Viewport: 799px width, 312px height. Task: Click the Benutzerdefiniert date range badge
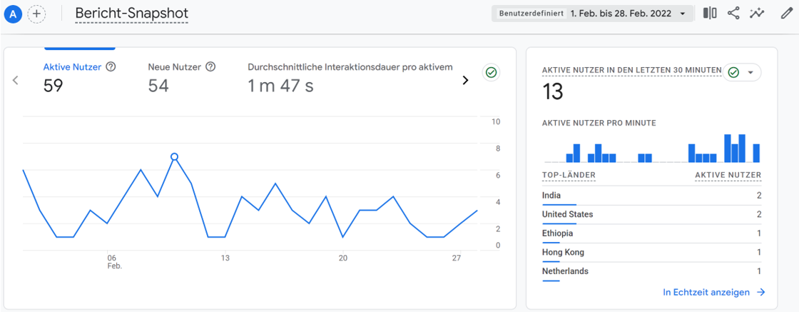[531, 14]
